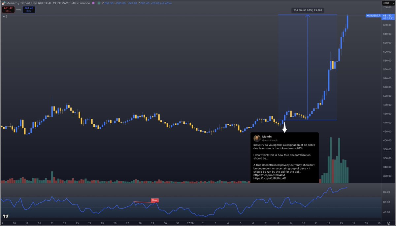Click the 40.00 RSI axis label
396x226 pixels.
(x=386, y=212)
